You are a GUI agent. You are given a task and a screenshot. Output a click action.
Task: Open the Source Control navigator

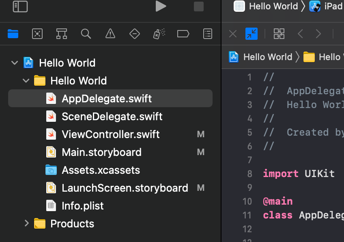[37, 34]
